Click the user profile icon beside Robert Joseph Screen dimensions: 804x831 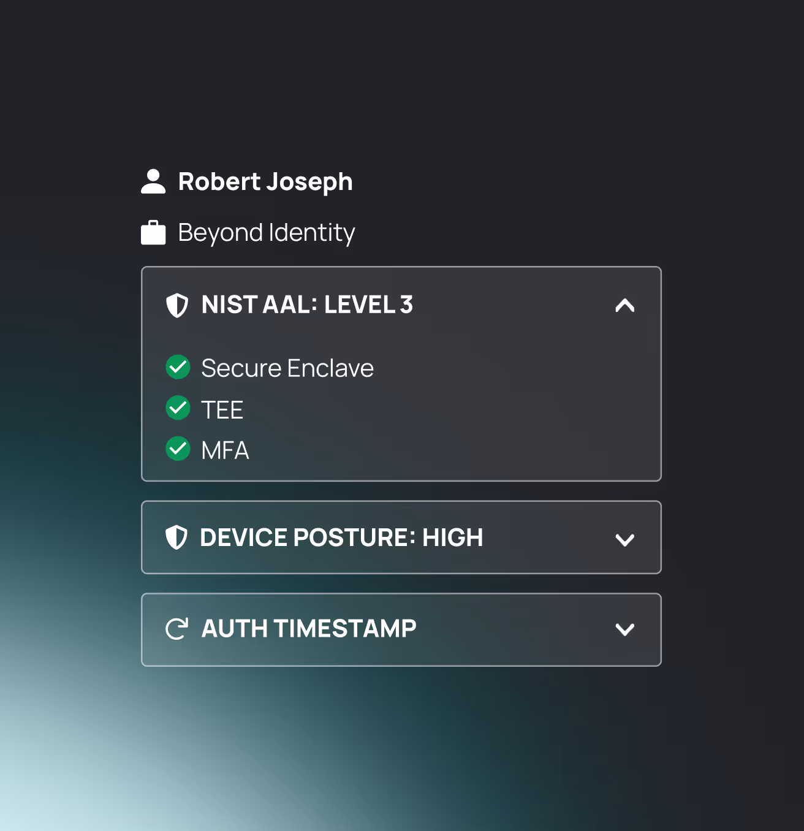153,181
